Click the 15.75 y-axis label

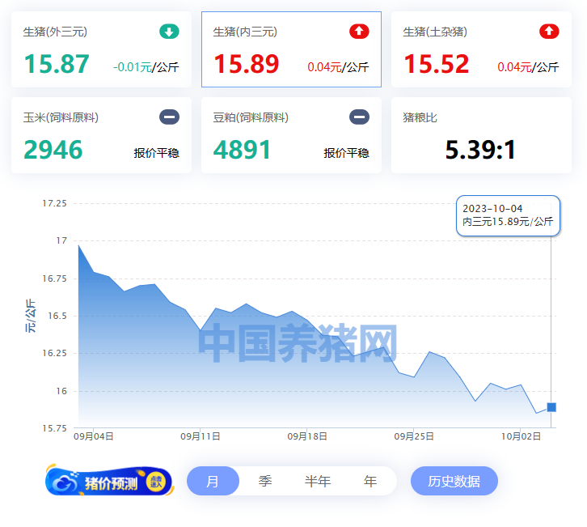point(55,428)
